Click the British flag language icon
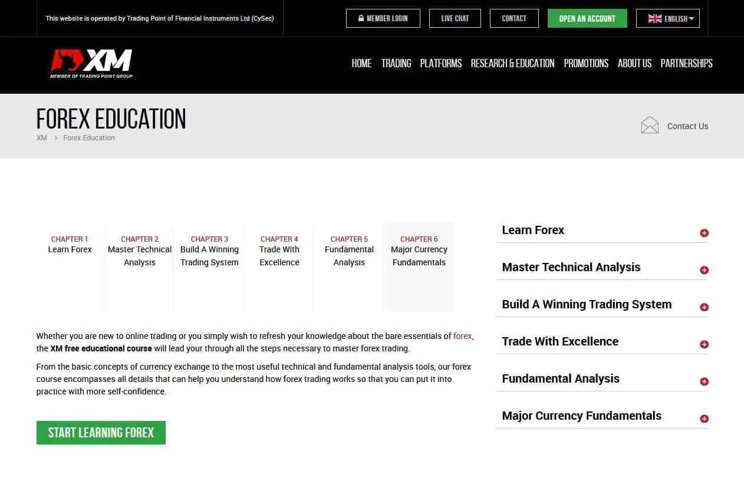 (654, 18)
